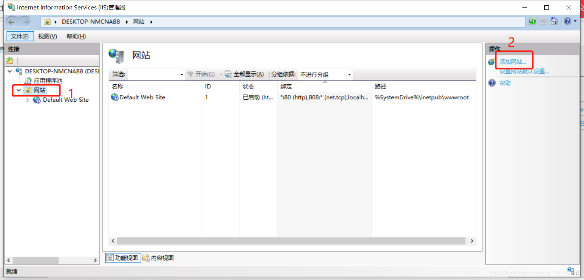
Task: Click the *:80 (http) binding cell
Action: click(324, 97)
